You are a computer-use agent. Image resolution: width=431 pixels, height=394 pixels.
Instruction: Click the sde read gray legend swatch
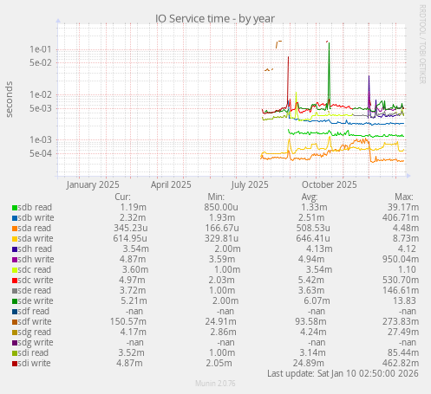pos(15,291)
